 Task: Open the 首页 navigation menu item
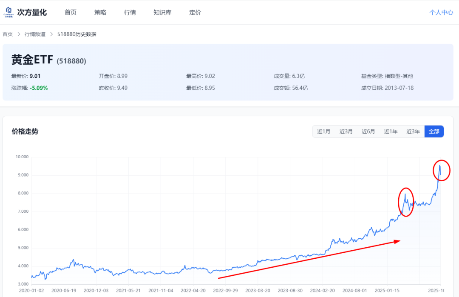tap(71, 12)
